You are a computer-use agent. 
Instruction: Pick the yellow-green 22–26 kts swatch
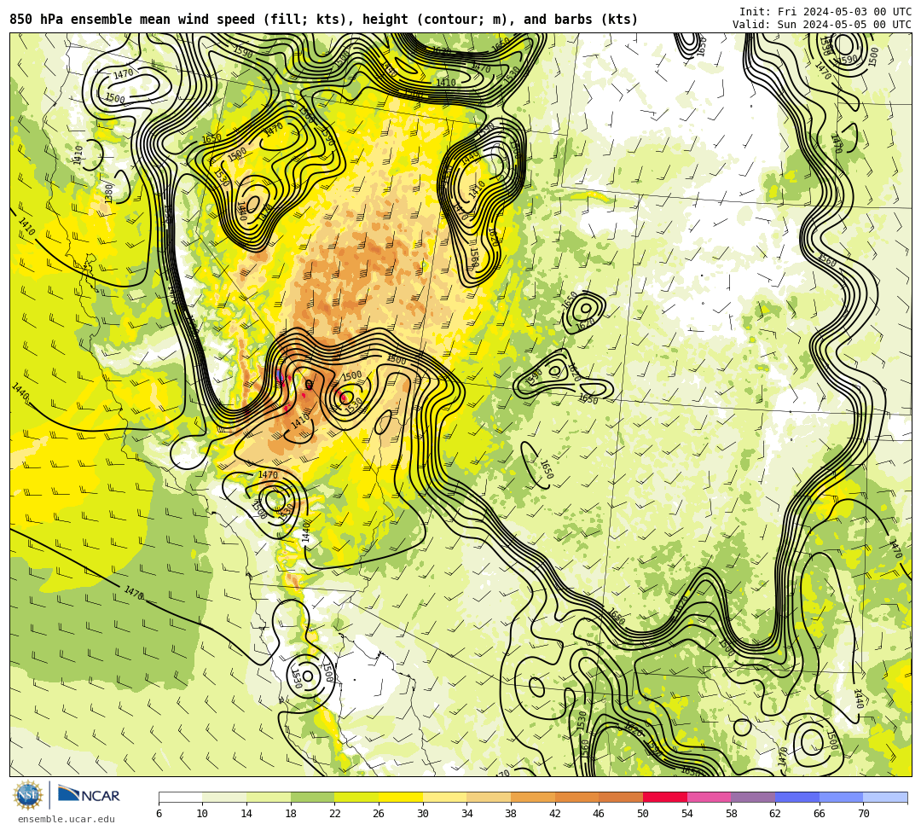click(x=356, y=797)
